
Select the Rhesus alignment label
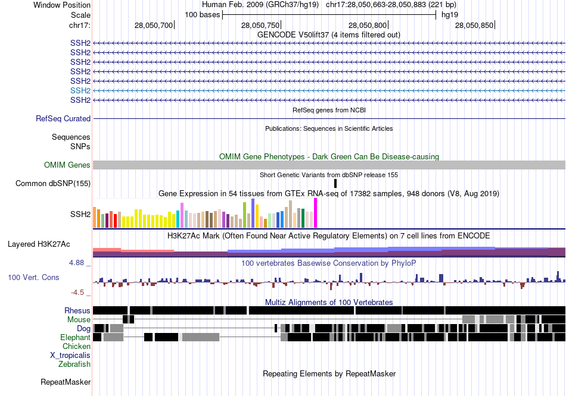[77, 310]
